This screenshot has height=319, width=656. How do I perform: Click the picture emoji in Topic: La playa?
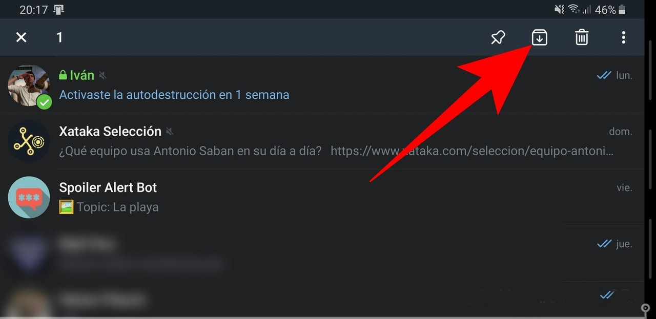click(x=66, y=207)
